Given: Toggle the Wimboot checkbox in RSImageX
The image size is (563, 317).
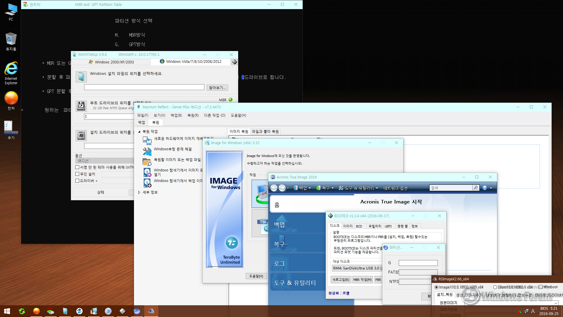Looking at the screenshot, I should click(540, 287).
